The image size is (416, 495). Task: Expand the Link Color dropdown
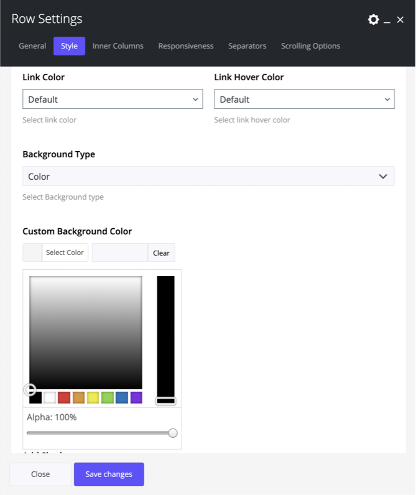coord(113,99)
